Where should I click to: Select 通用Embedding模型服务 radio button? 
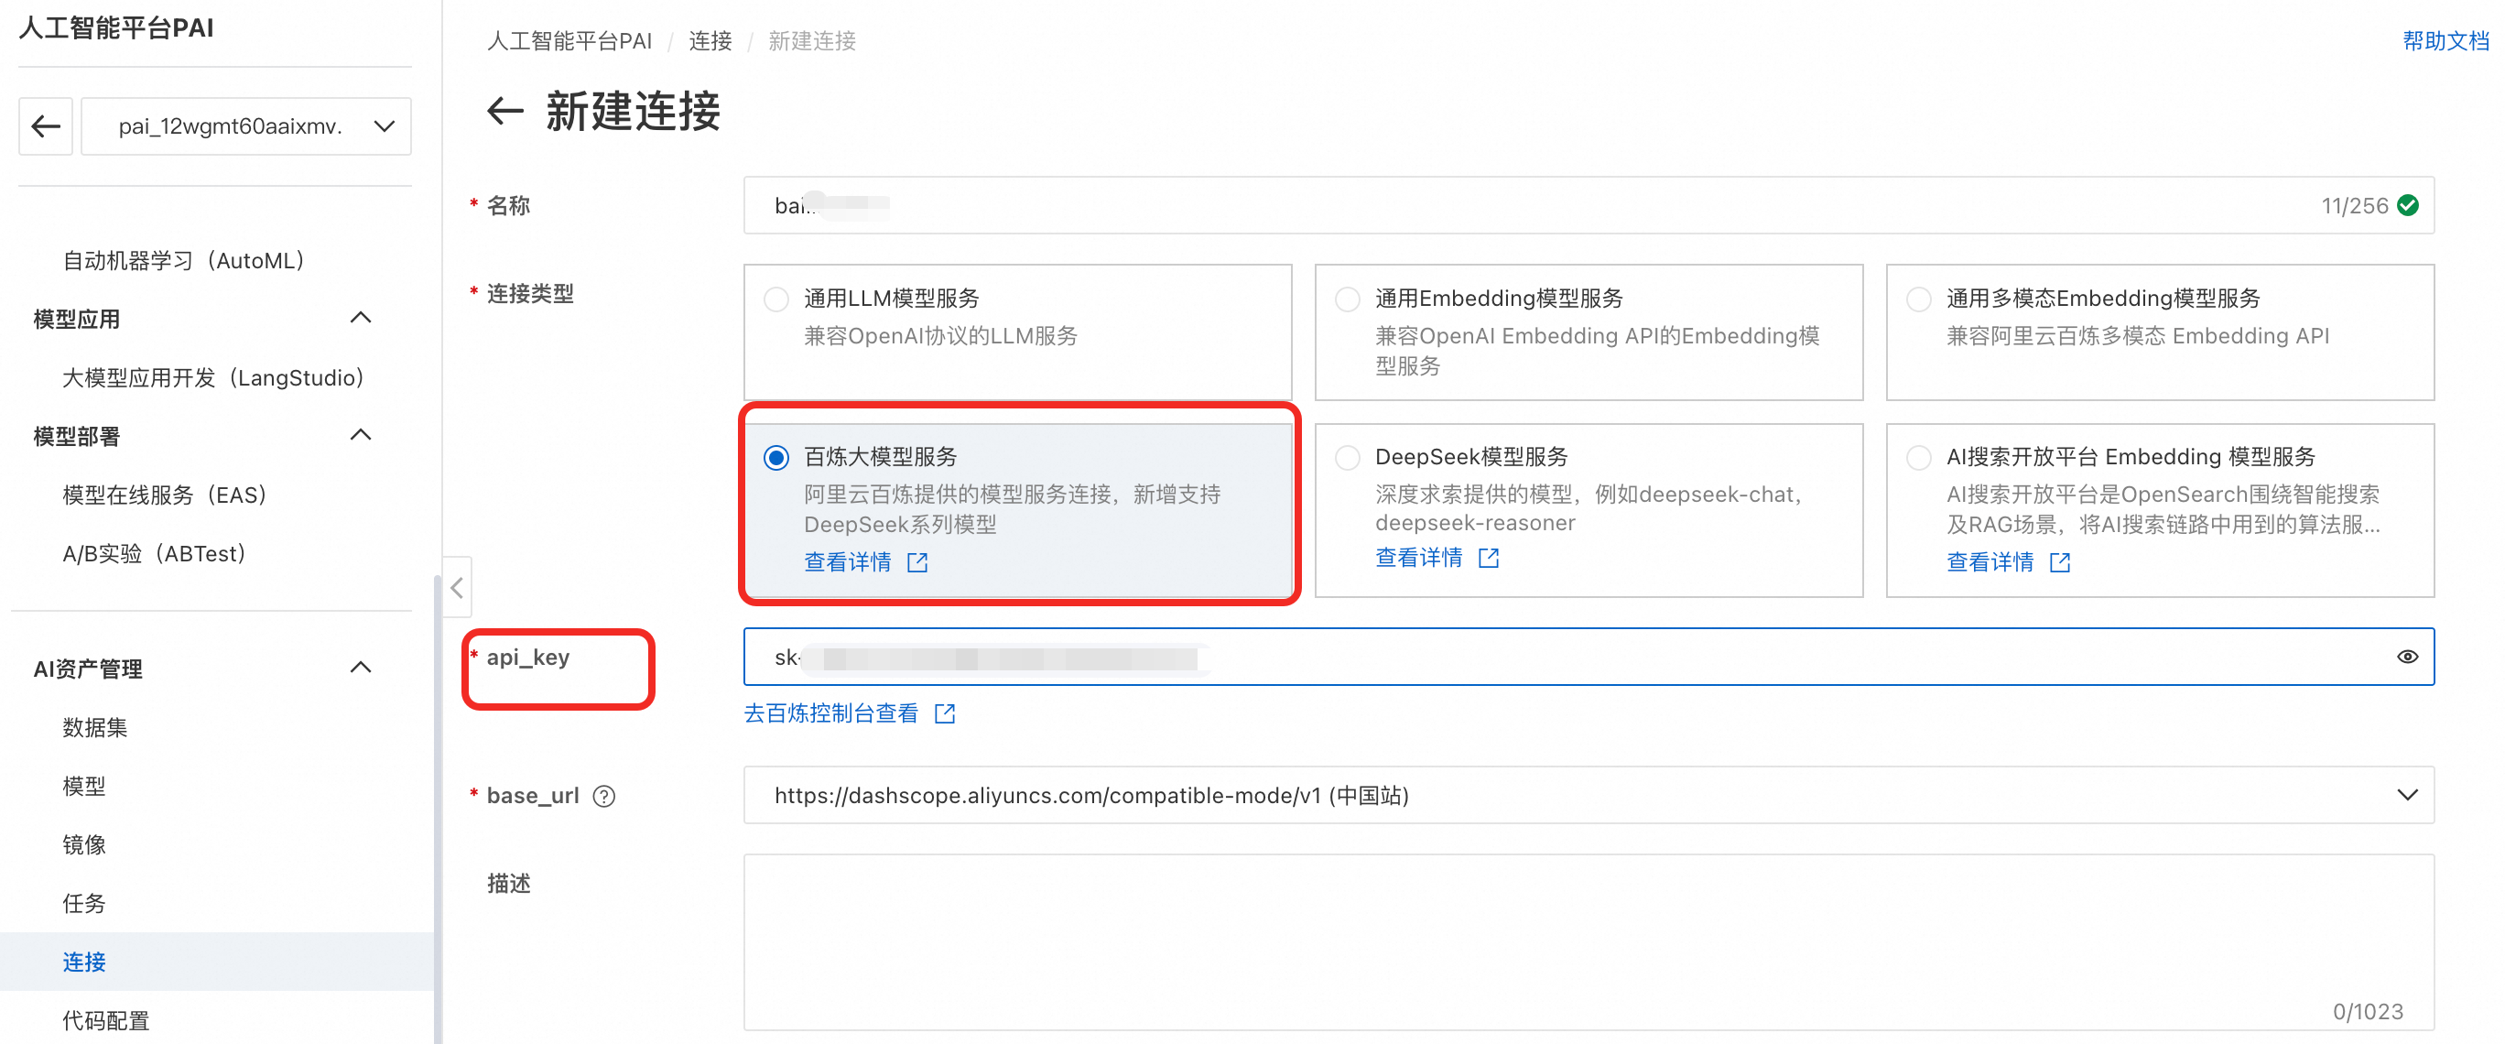coord(1347,299)
